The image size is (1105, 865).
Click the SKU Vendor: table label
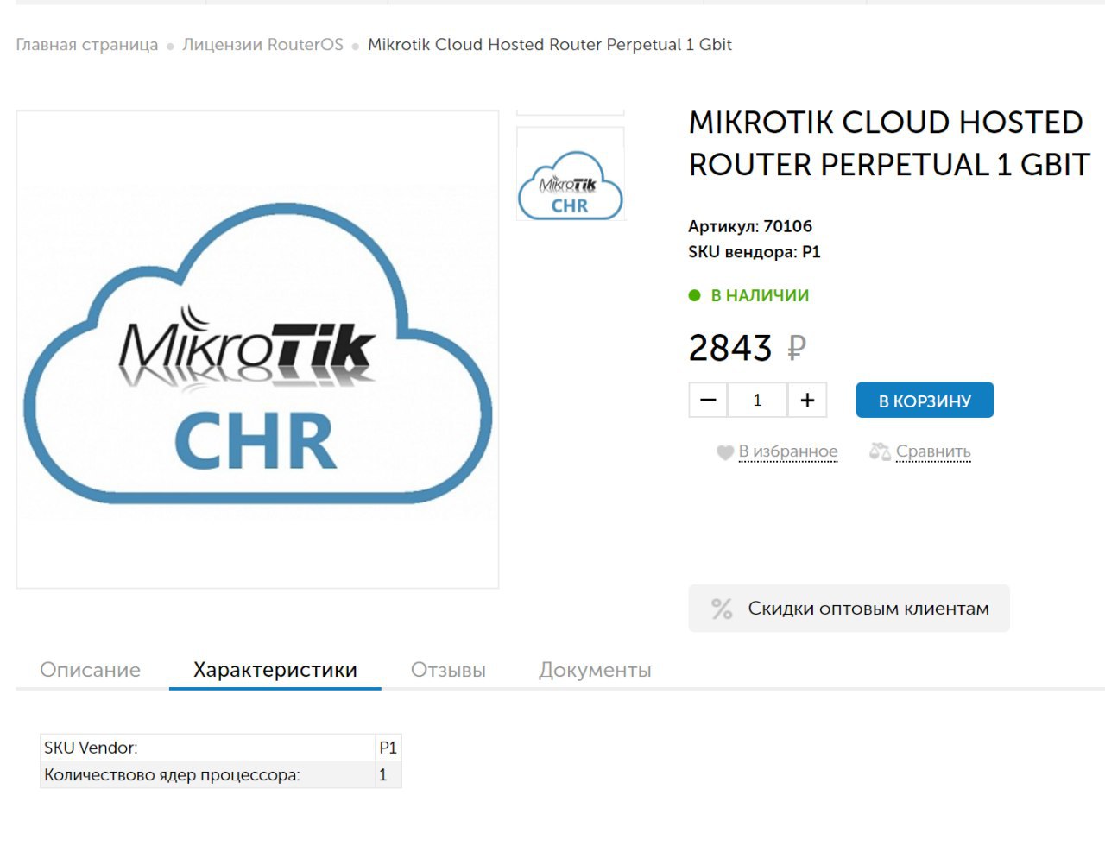click(91, 748)
